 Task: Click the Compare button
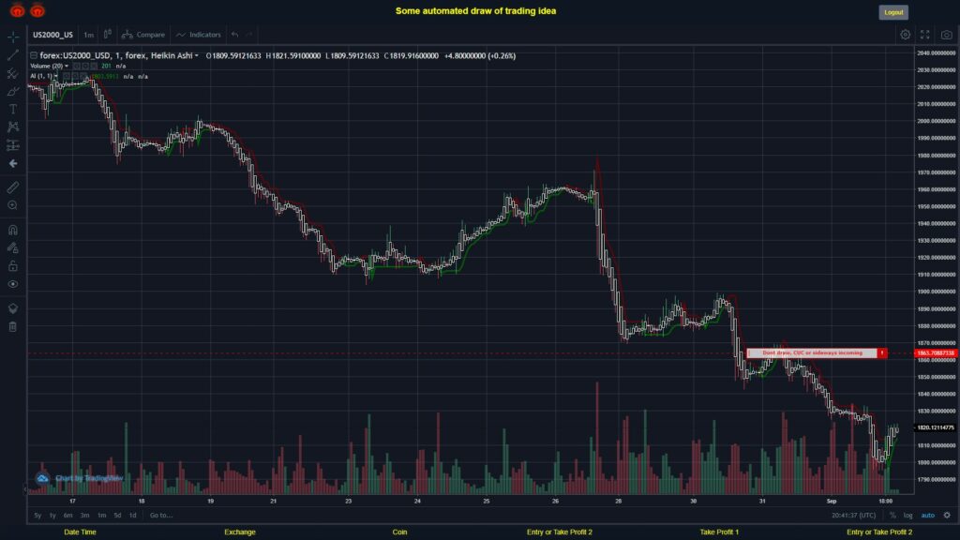pos(143,35)
